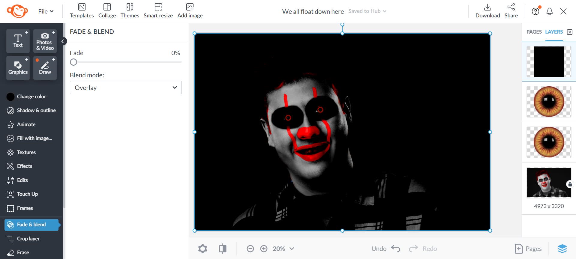Open Photos & Video tool

coord(45,41)
